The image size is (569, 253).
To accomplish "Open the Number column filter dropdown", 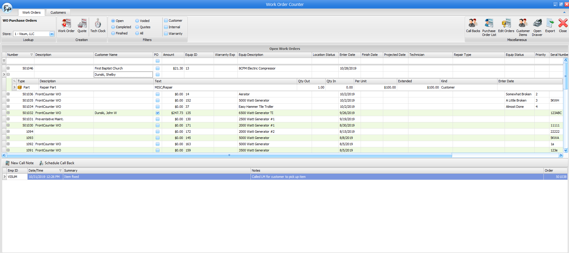I will pyautogui.click(x=31, y=55).
